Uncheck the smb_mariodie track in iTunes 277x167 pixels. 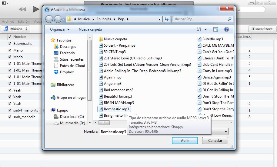coord(10,117)
